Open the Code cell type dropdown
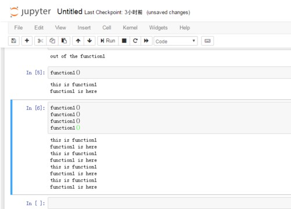 pos(175,41)
